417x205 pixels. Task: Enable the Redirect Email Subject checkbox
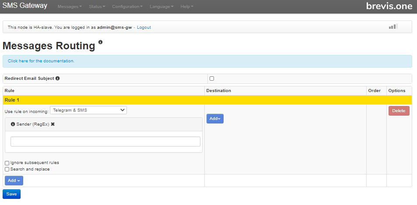(212, 79)
